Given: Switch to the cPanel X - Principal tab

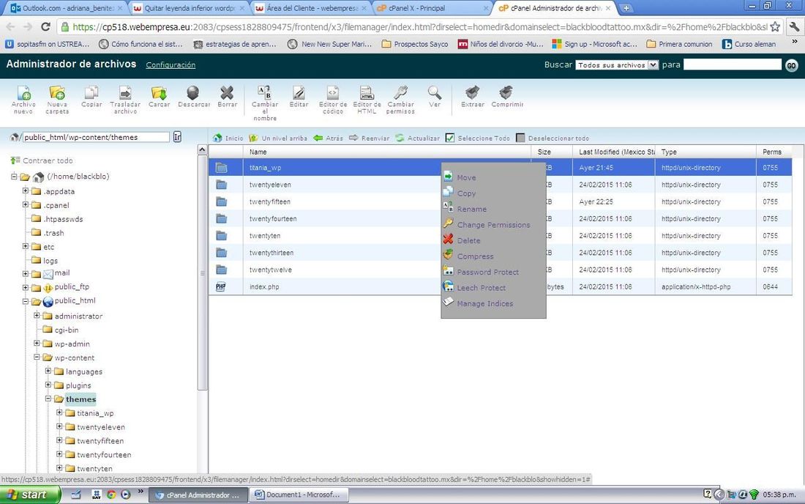Looking at the screenshot, I should pos(431,8).
